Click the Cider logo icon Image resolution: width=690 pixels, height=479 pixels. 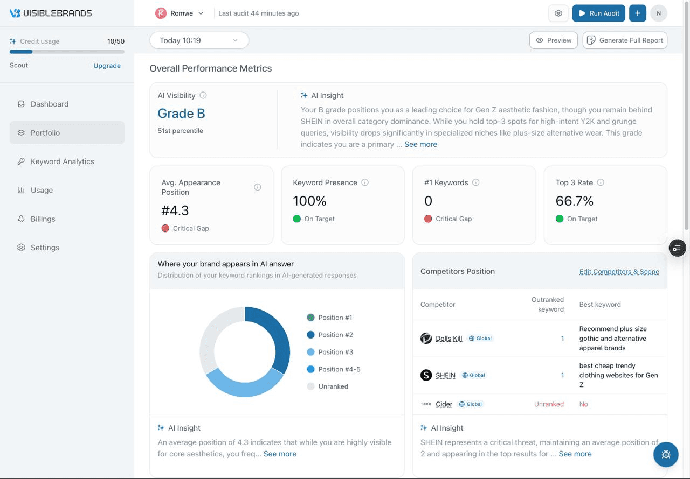click(426, 404)
